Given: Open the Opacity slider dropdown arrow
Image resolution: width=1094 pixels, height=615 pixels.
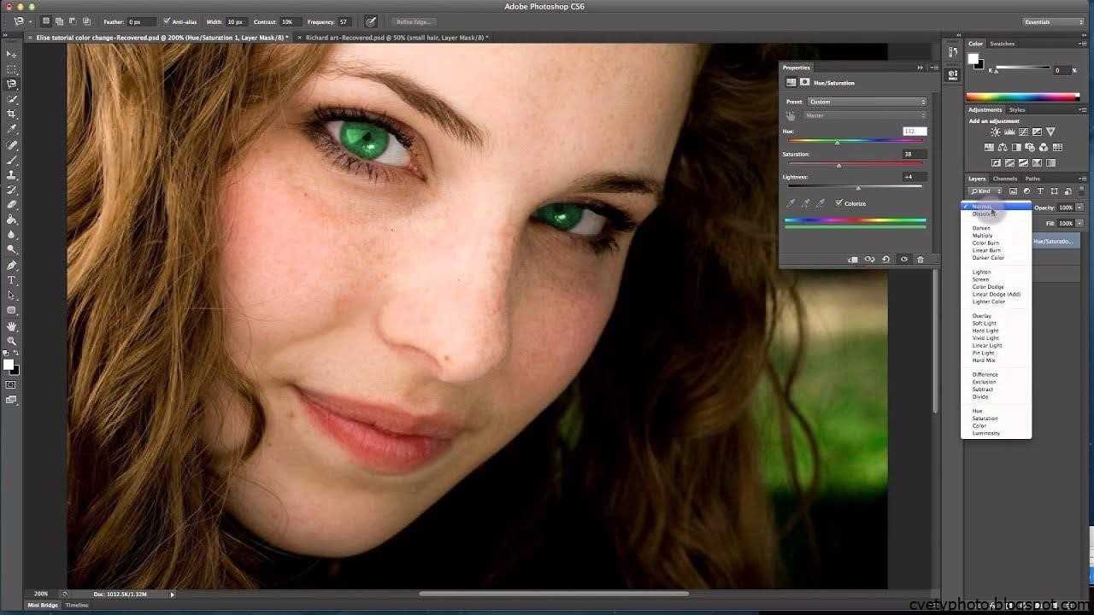Looking at the screenshot, I should point(1080,208).
